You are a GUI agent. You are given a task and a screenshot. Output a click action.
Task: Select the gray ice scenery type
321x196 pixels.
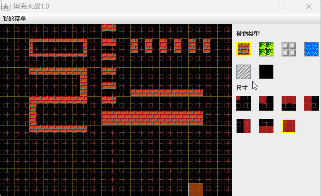point(244,72)
